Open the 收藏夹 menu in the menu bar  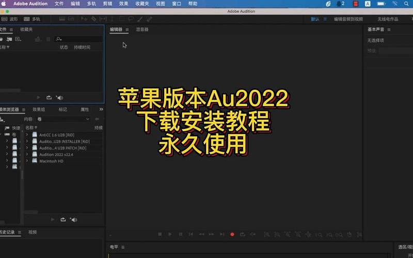(x=142, y=4)
